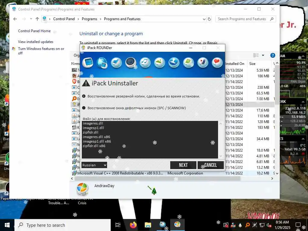Select imageres.dll in the restore file list
Viewport: 308px width, 231px height.
pyautogui.click(x=93, y=123)
